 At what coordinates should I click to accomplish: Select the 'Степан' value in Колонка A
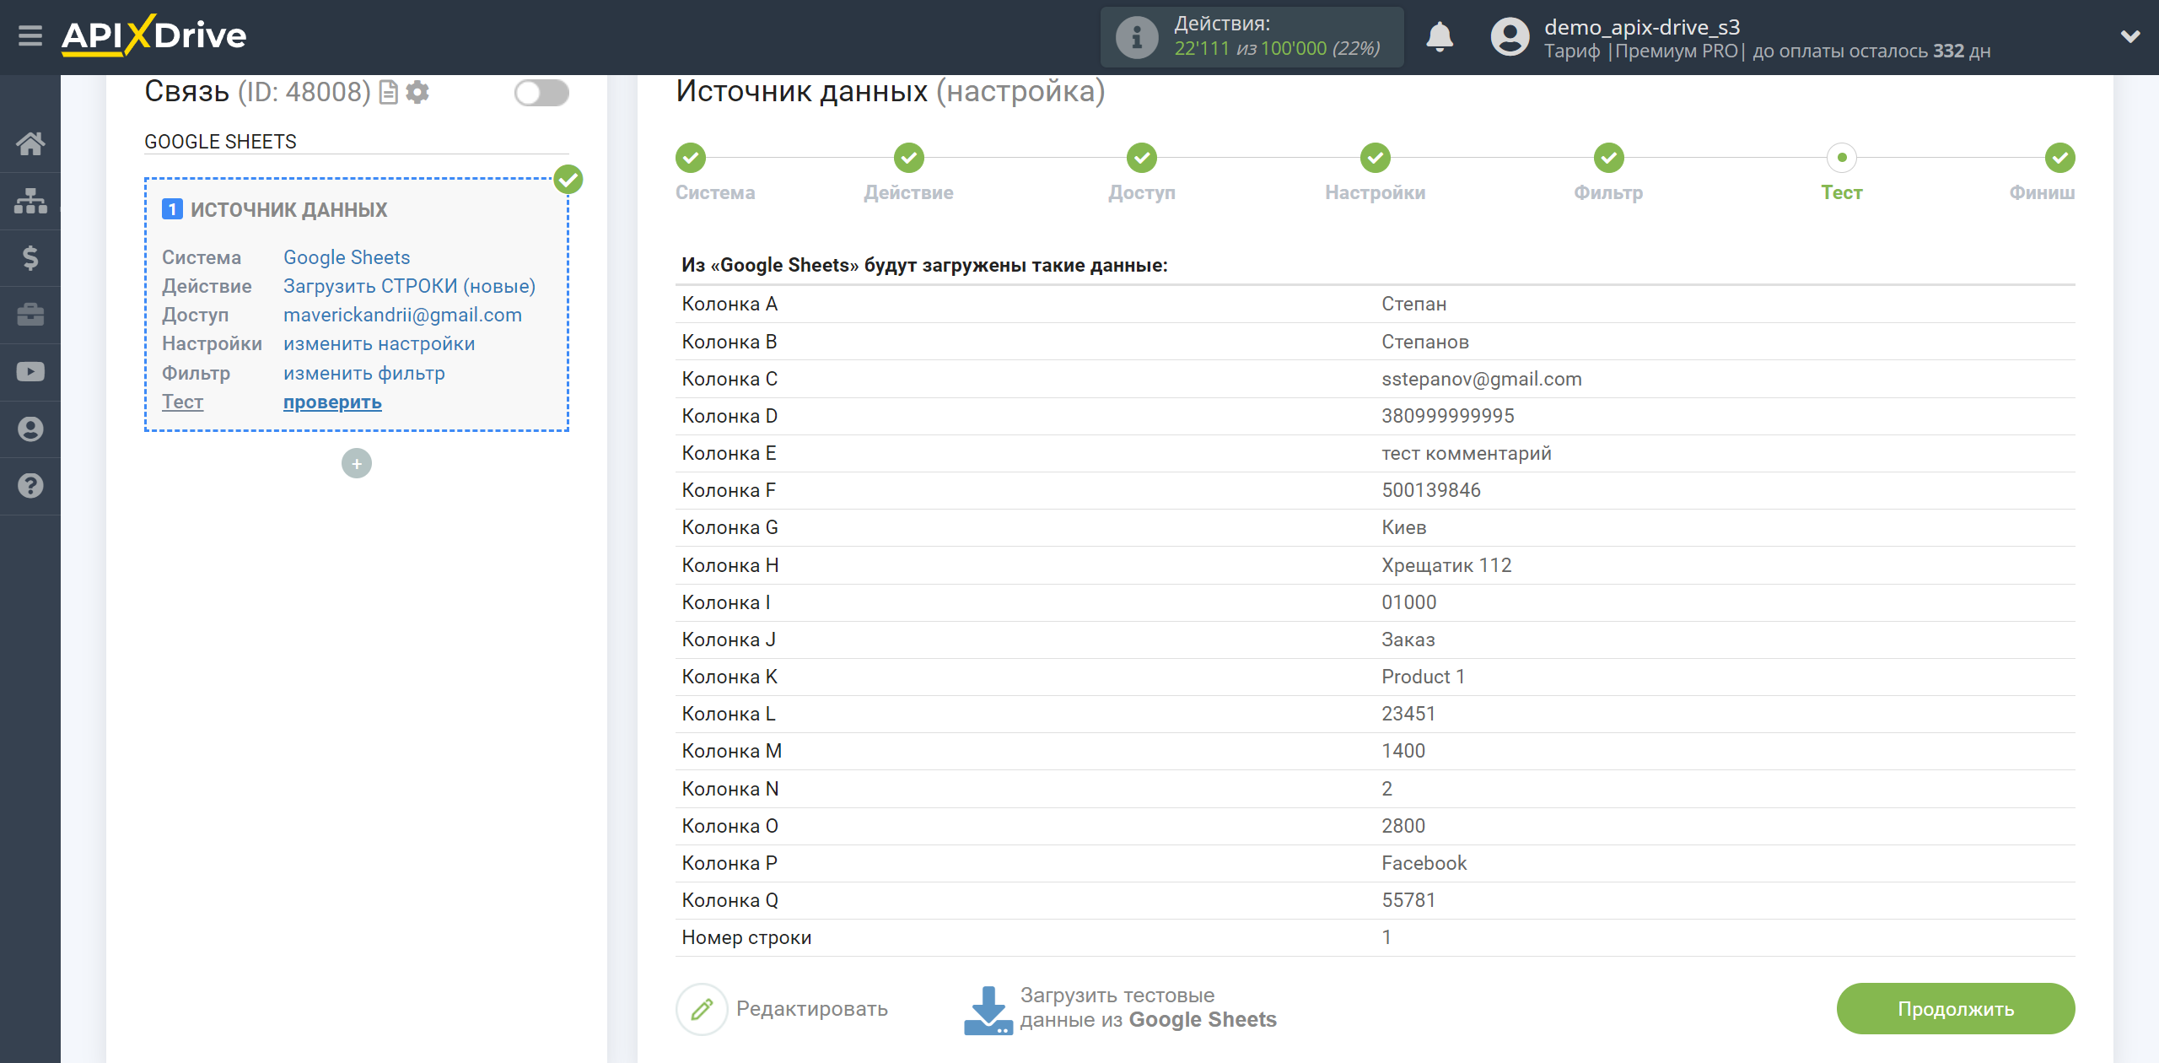pos(1413,305)
